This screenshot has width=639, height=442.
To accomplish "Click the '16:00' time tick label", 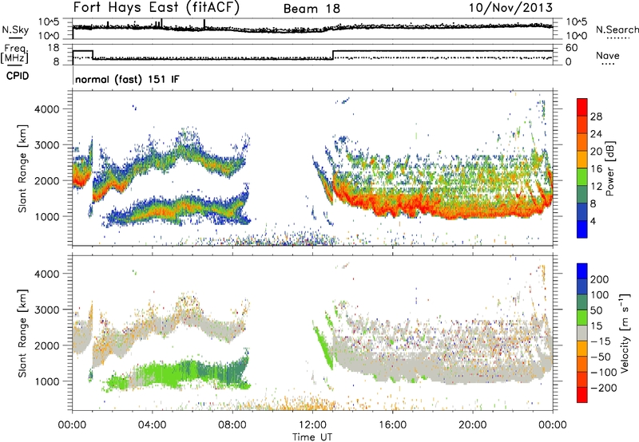I will point(392,425).
